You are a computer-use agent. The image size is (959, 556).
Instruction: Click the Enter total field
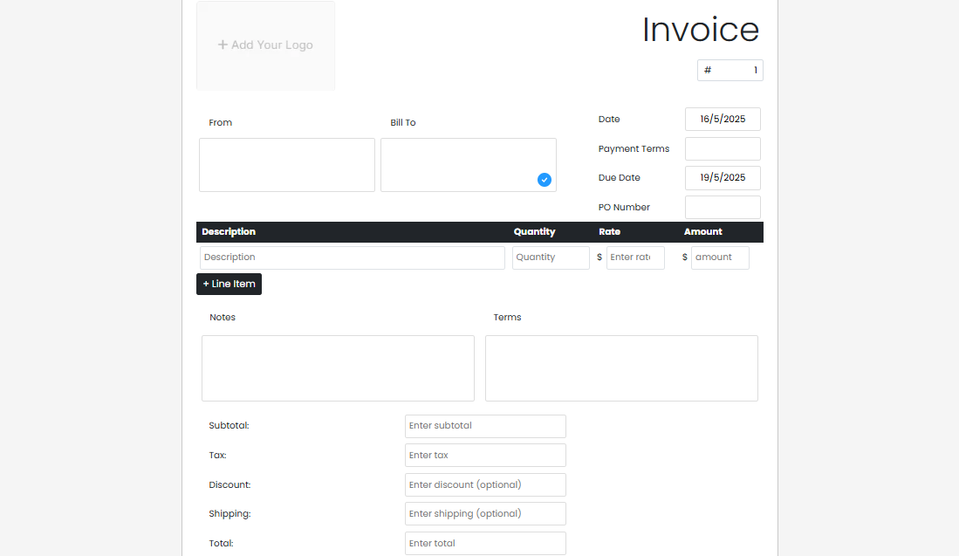coord(486,543)
